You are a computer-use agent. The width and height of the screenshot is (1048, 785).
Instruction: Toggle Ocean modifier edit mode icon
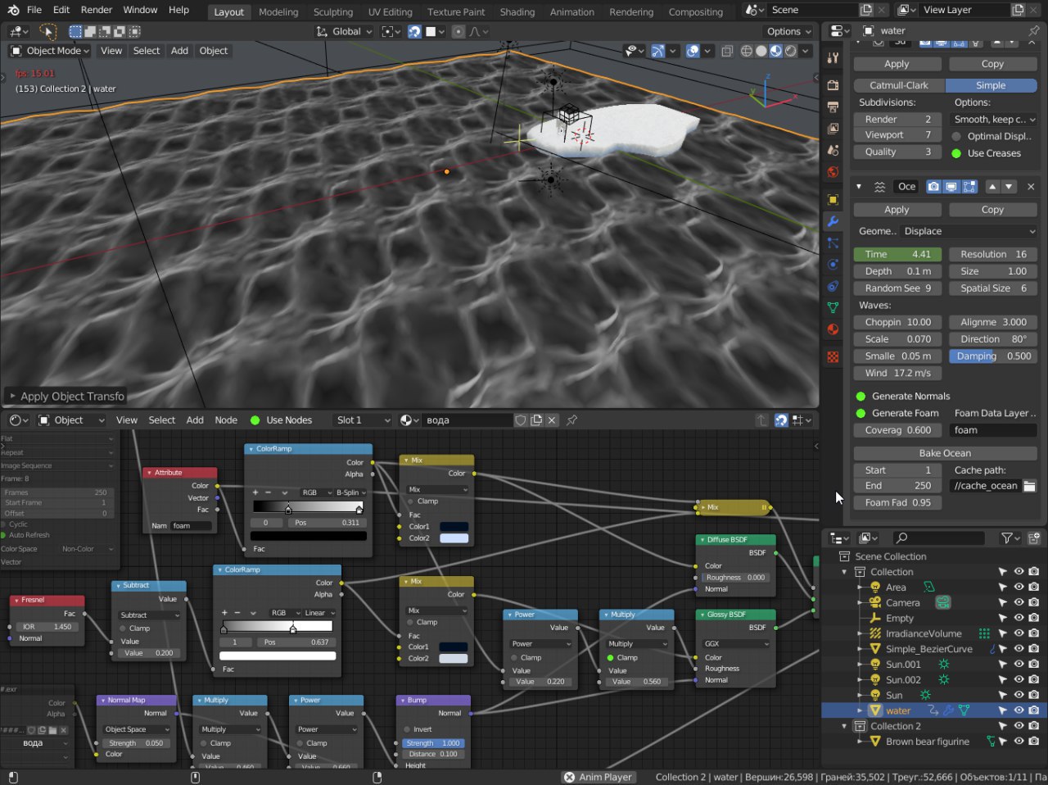pyautogui.click(x=969, y=187)
